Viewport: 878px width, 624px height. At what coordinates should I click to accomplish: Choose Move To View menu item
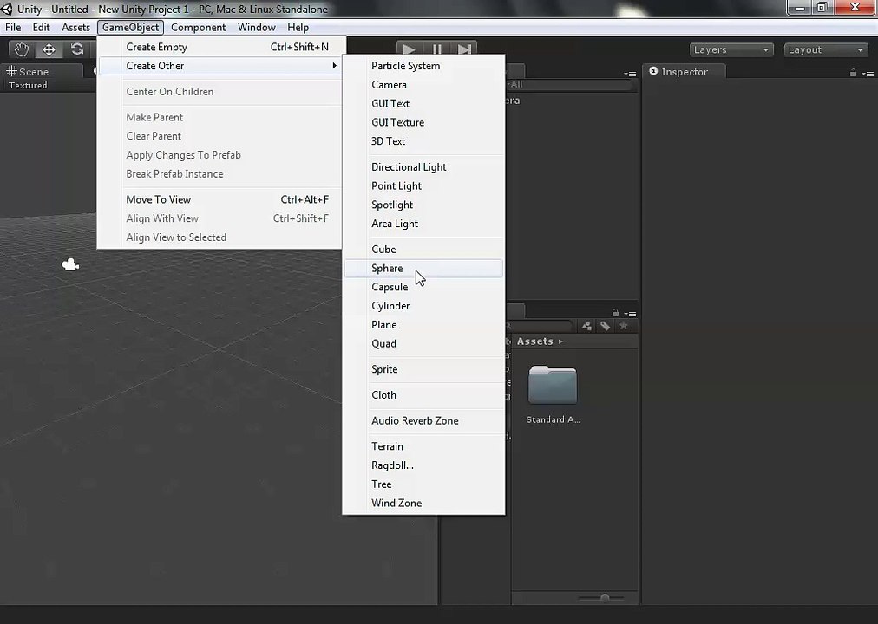pos(220,199)
